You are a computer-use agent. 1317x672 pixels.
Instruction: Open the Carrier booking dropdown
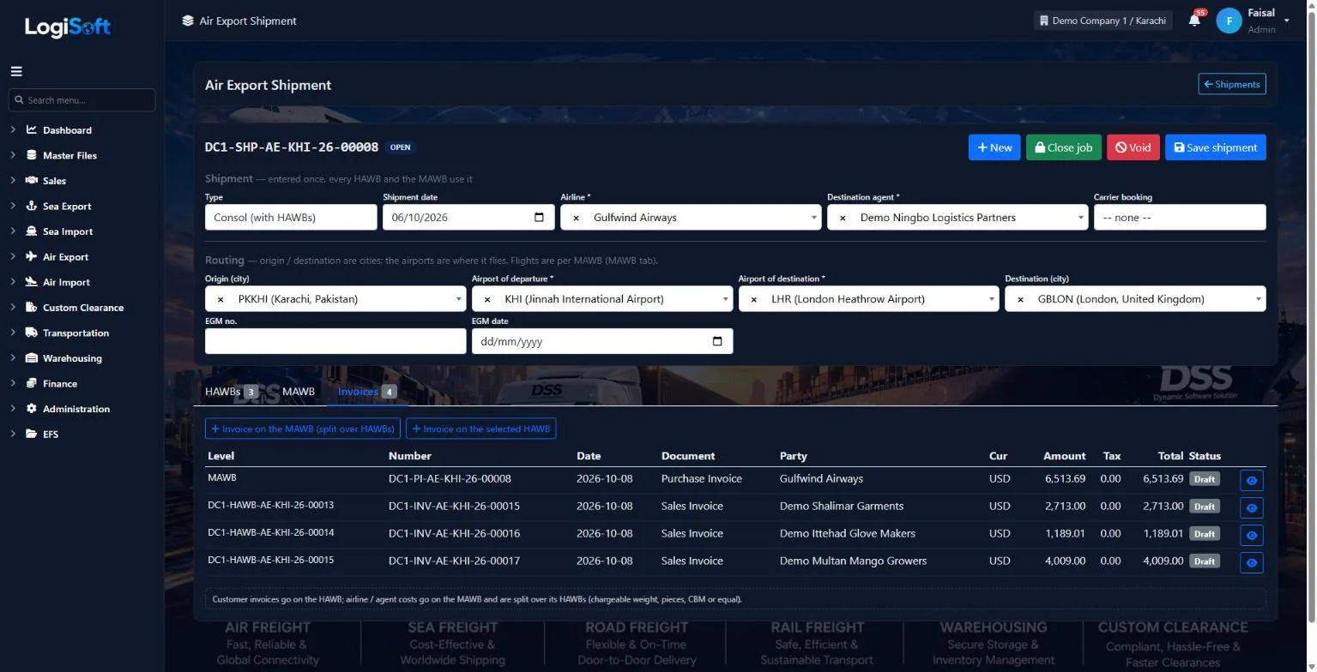pyautogui.click(x=1180, y=218)
